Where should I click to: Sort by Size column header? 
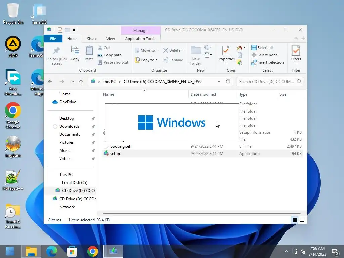[x=291, y=94]
